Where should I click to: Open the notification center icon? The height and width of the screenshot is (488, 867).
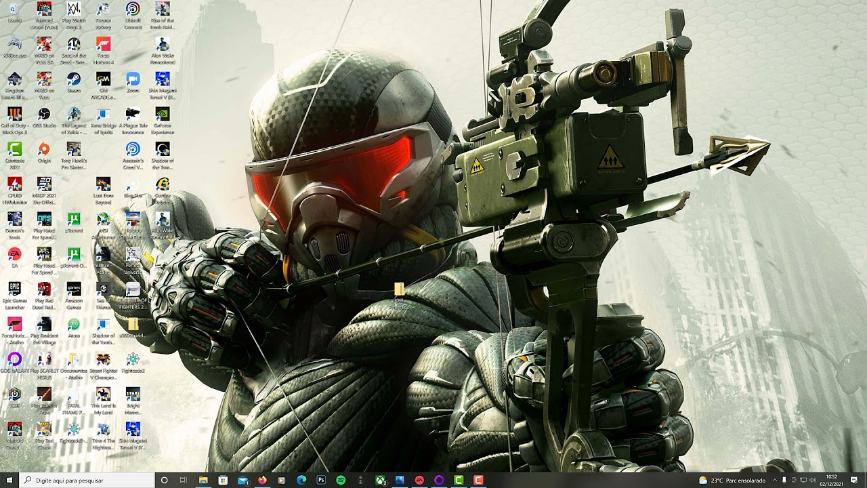point(855,480)
